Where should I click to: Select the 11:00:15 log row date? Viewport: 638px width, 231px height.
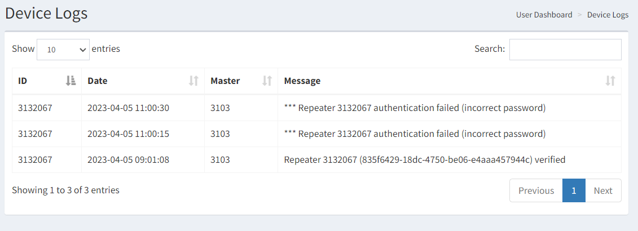click(x=128, y=134)
